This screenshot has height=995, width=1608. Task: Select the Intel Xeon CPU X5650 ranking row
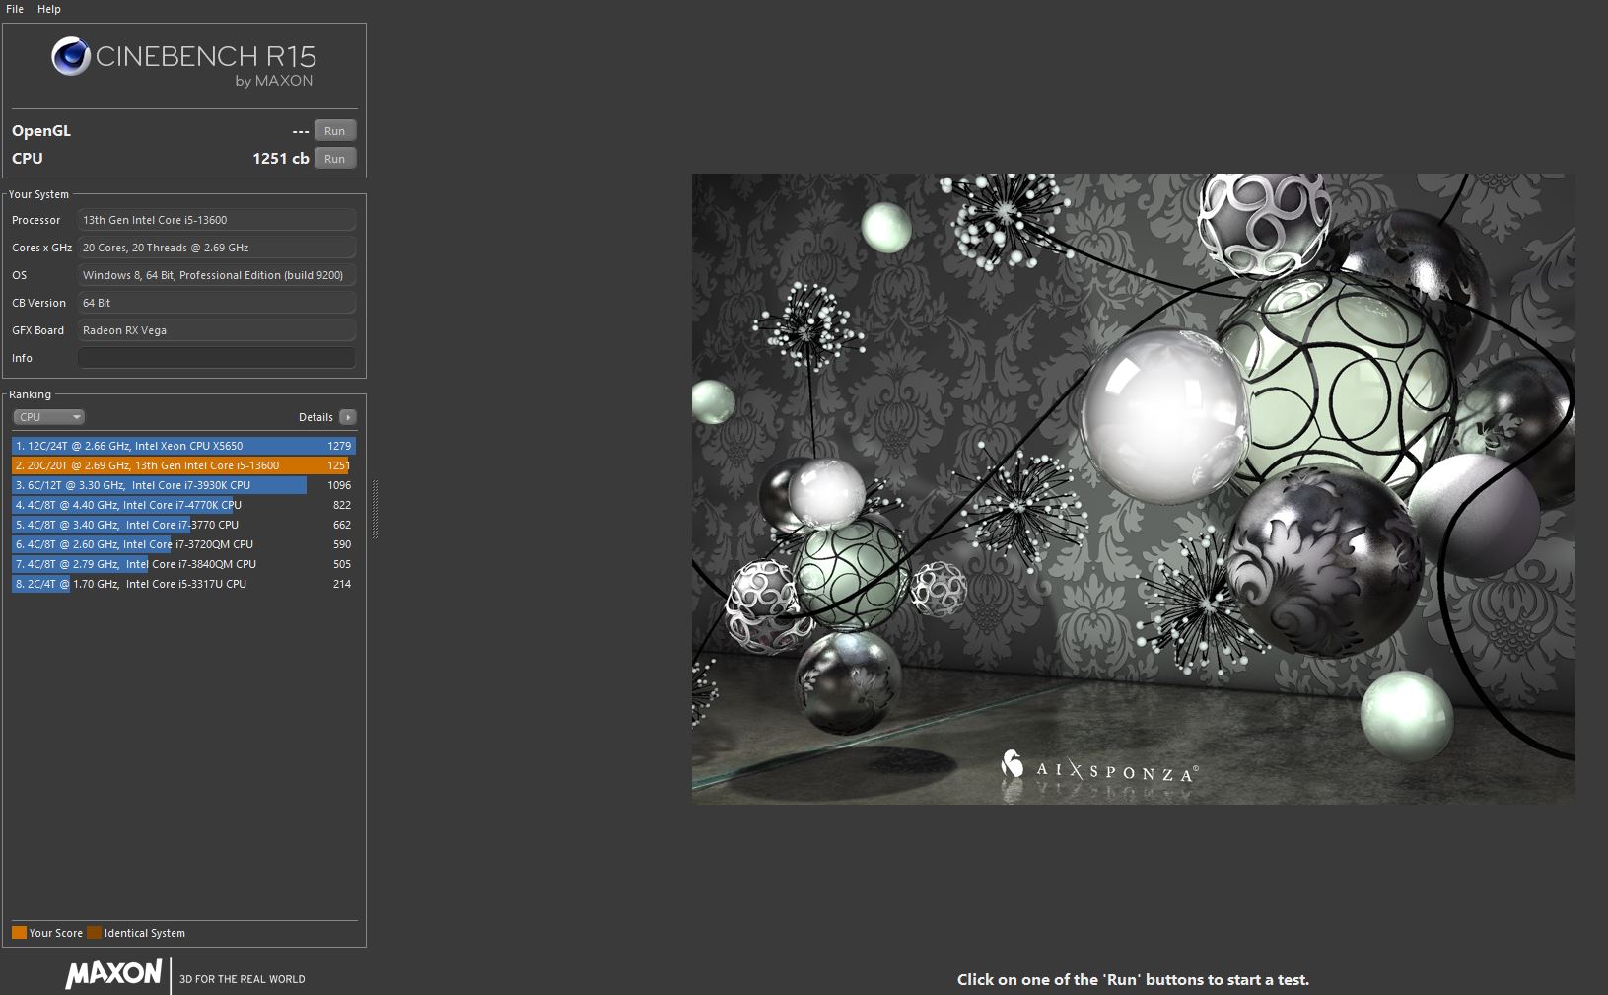[x=183, y=446]
